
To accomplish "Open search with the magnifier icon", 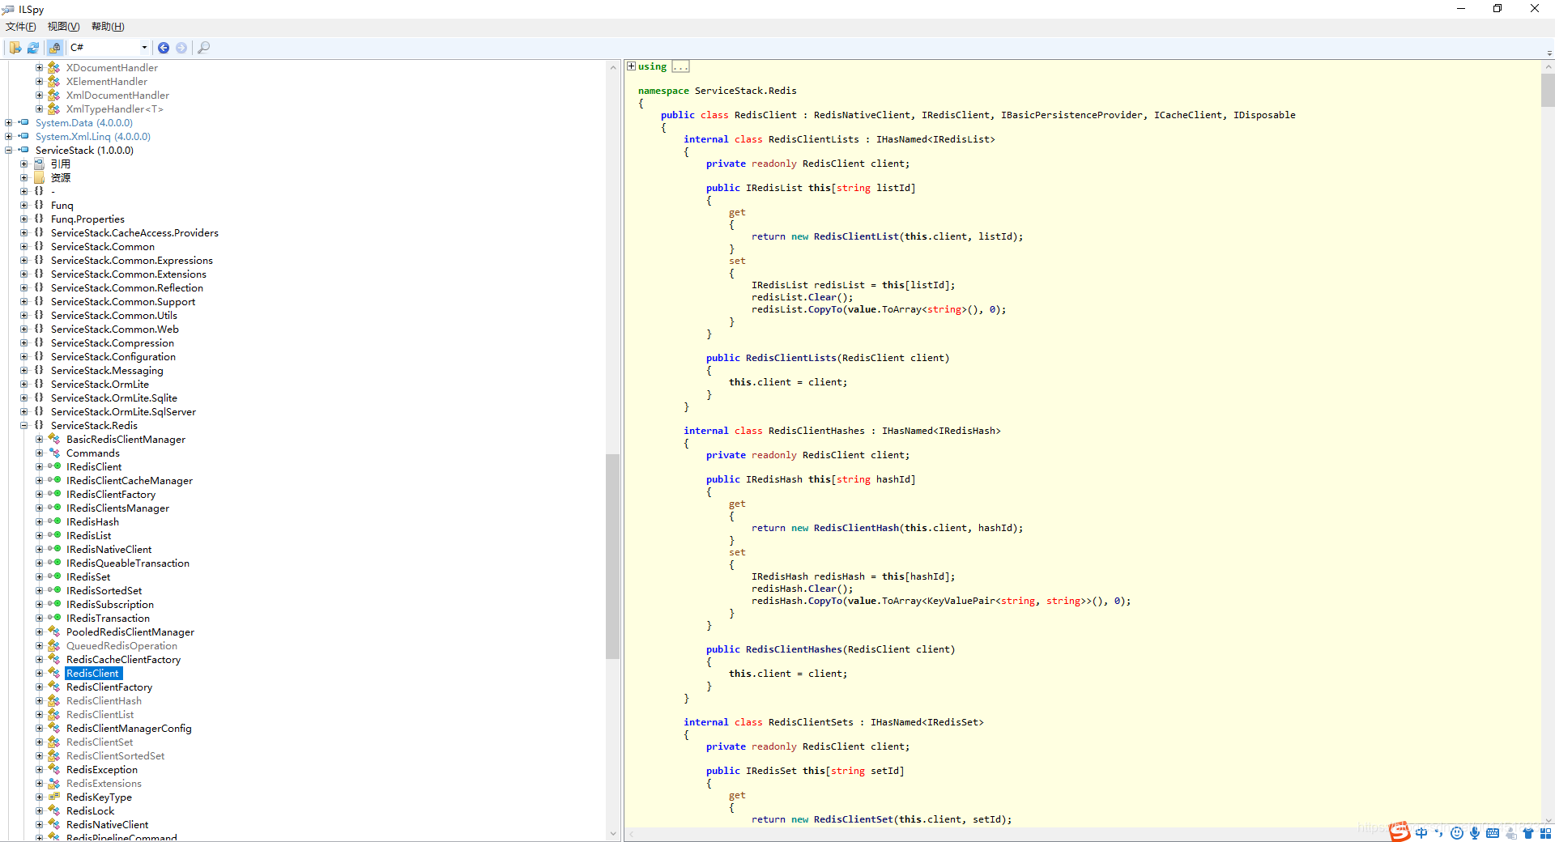I will [203, 48].
